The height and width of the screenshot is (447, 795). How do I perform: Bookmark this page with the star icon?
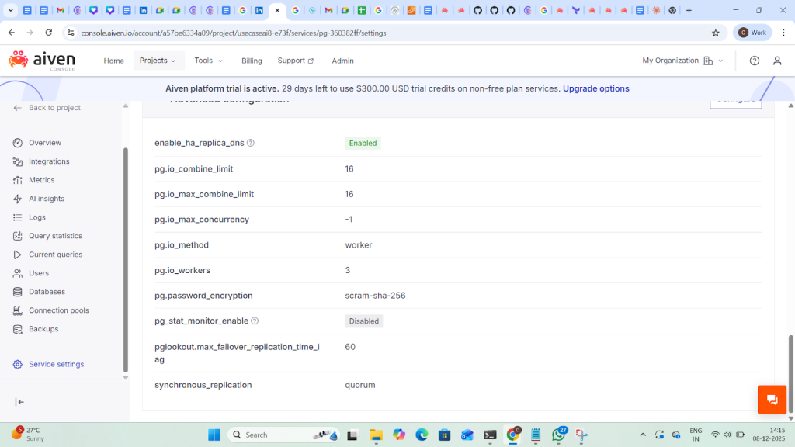[715, 33]
